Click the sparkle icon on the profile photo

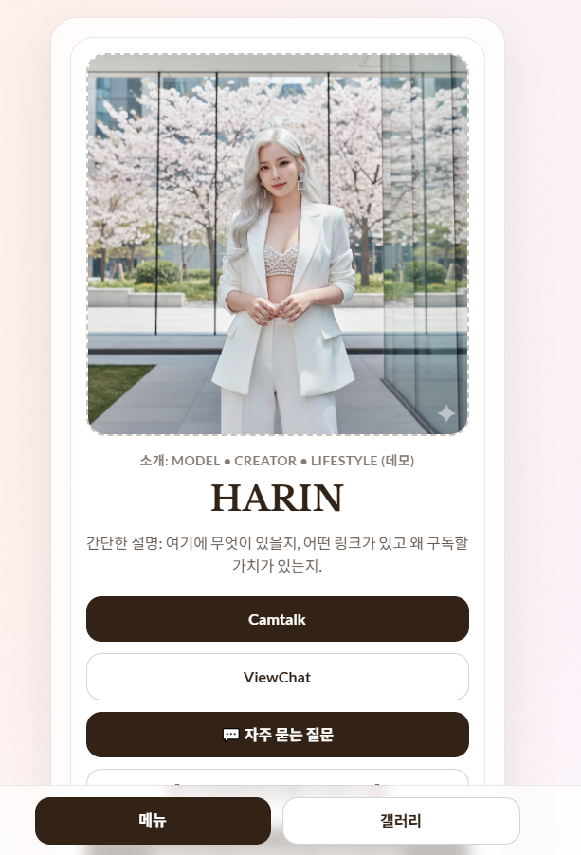[x=446, y=414]
